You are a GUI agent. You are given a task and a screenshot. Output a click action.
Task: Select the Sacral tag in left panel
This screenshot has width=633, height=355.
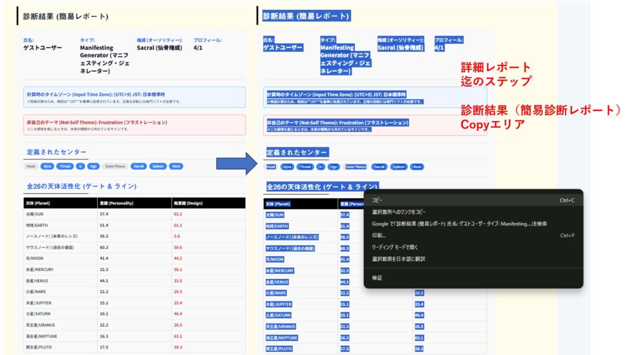139,166
